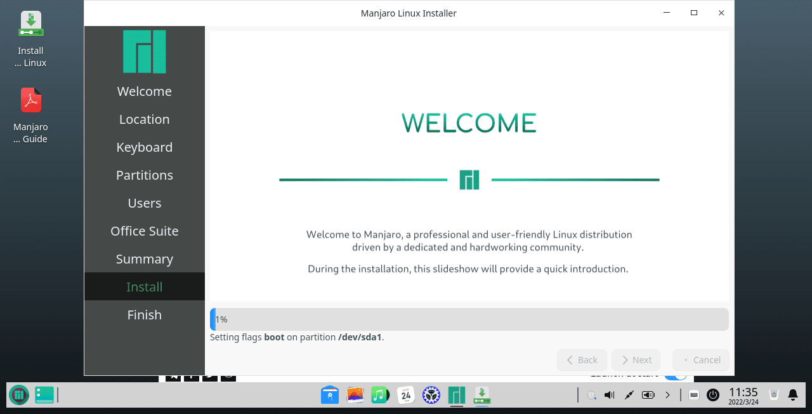Open the installer download icon on taskbar
Screen dimensions: 812x414
click(x=481, y=395)
